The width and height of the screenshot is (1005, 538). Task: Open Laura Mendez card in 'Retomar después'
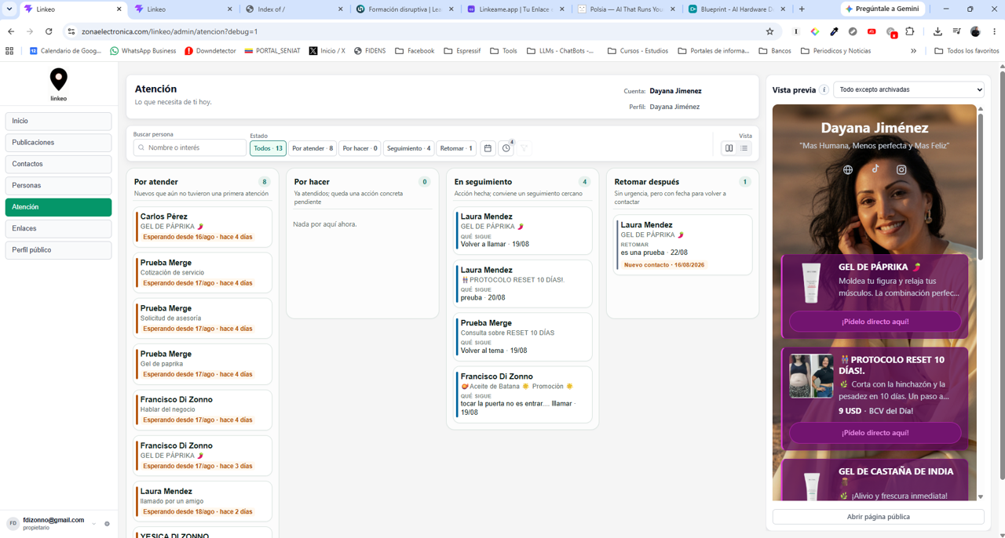(x=681, y=245)
